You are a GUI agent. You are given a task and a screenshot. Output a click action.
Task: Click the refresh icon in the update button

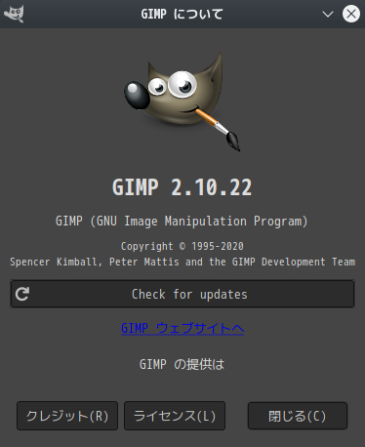coord(22,294)
